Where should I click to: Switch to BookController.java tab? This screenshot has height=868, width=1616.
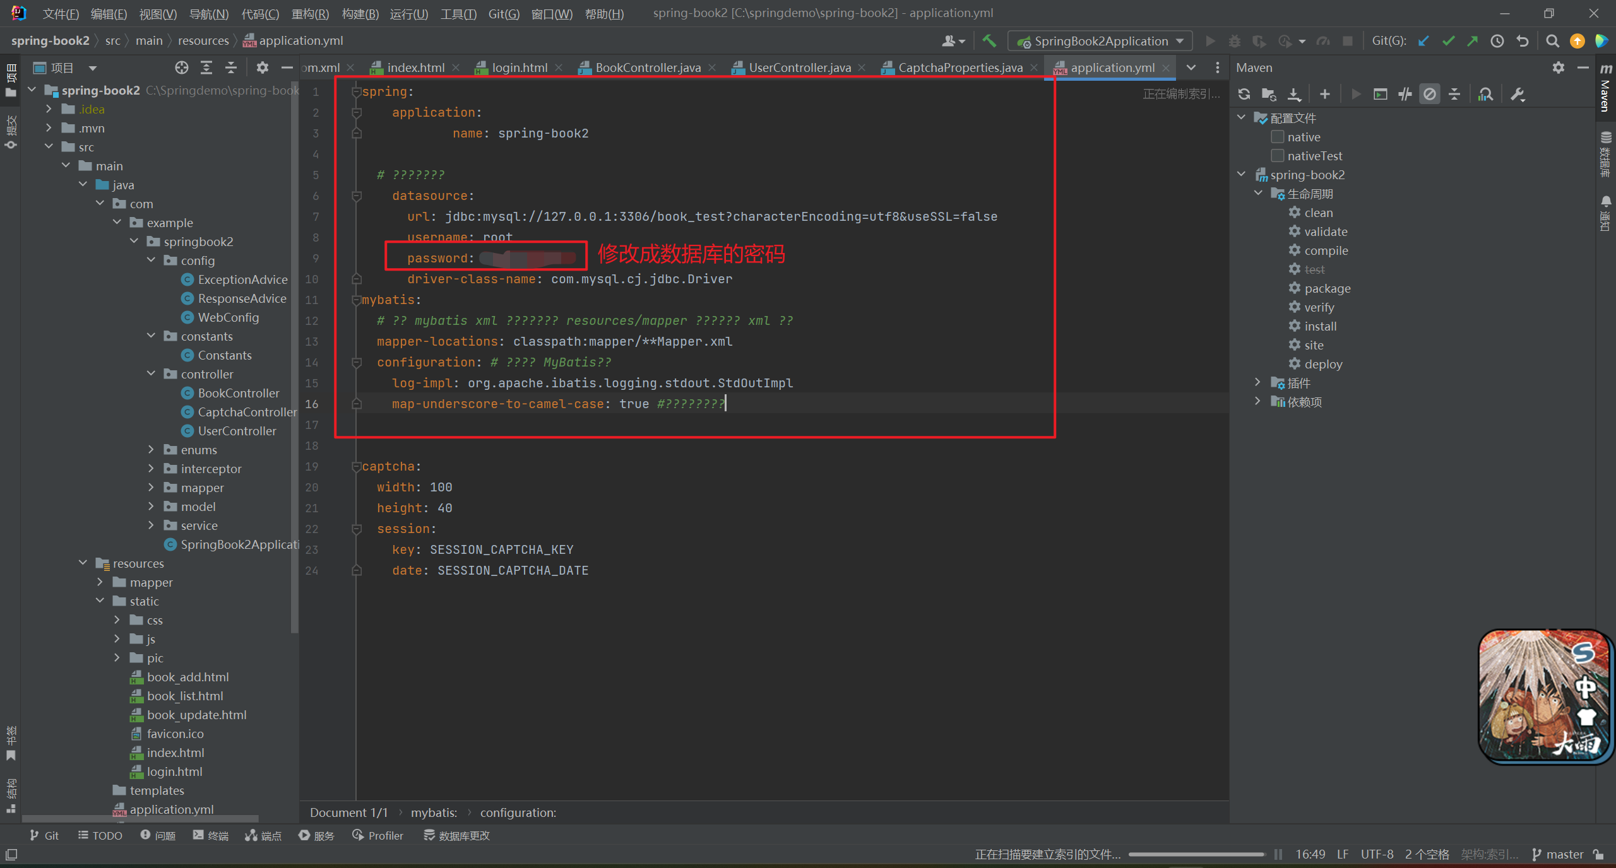click(647, 67)
